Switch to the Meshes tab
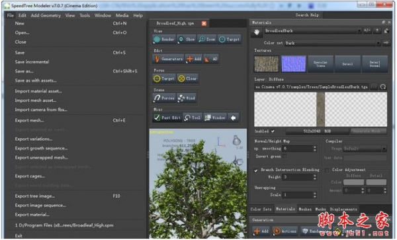Viewport: 397px width, 240px height. pyautogui.click(x=305, y=210)
